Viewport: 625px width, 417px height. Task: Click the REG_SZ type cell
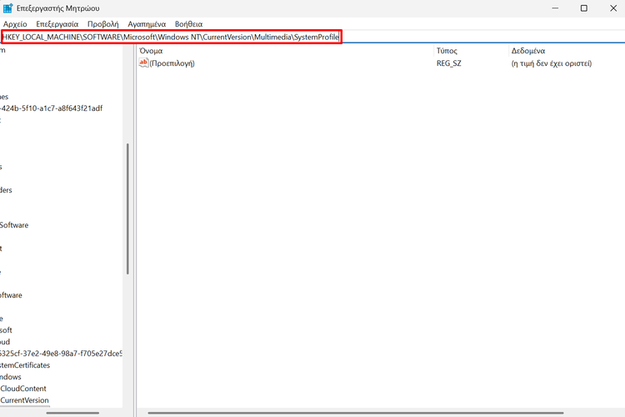[x=449, y=63]
